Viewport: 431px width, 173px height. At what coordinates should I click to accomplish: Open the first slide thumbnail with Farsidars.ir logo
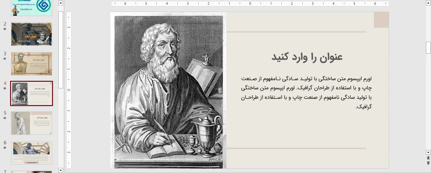click(x=32, y=8)
